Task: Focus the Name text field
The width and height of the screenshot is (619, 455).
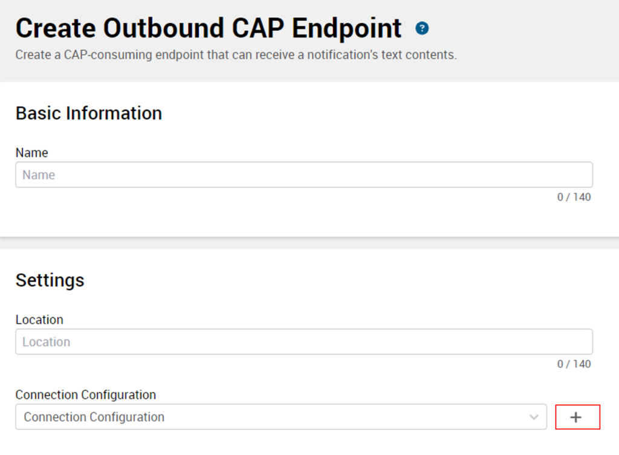Action: pyautogui.click(x=304, y=175)
